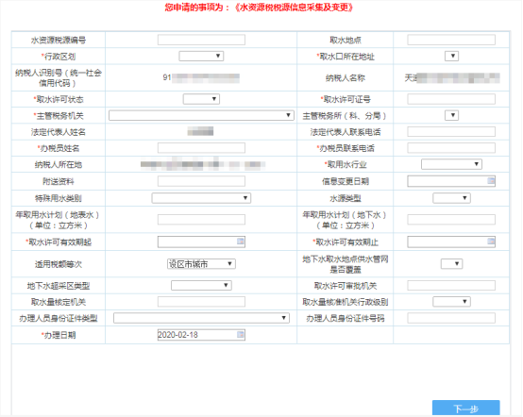The height and width of the screenshot is (417, 523).
Task: Focus the 取水许可证号 input field
Action: coord(451,99)
